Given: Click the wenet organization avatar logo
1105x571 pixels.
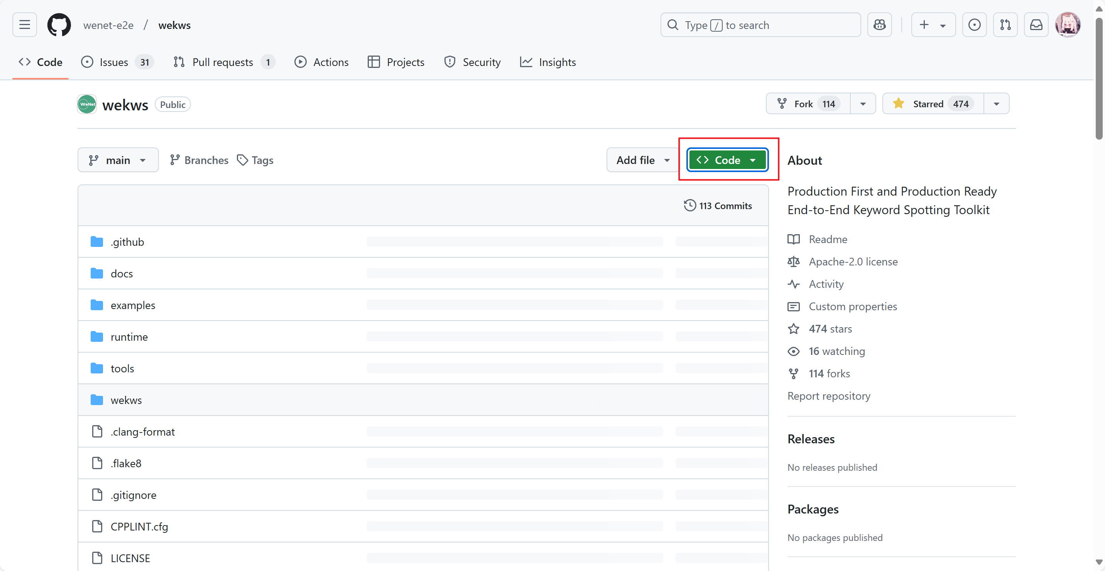Looking at the screenshot, I should point(87,104).
